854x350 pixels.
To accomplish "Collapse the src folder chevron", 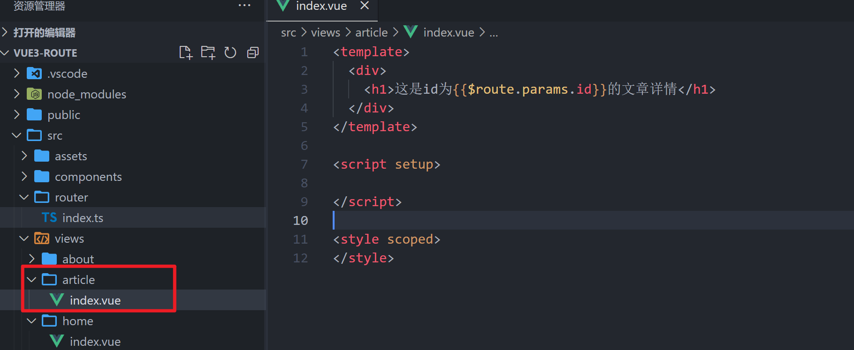I will [x=16, y=135].
